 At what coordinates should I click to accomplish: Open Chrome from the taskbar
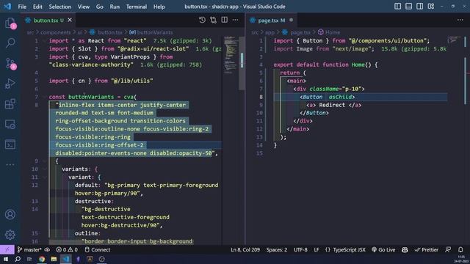(42, 259)
